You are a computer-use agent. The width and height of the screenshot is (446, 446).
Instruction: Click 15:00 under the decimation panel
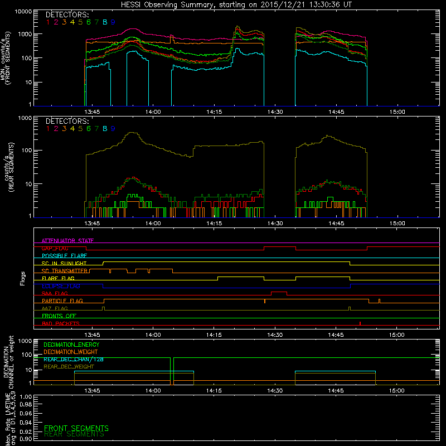pyautogui.click(x=397, y=391)
